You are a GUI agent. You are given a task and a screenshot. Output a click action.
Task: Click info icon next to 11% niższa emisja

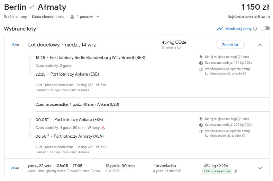[235, 171]
